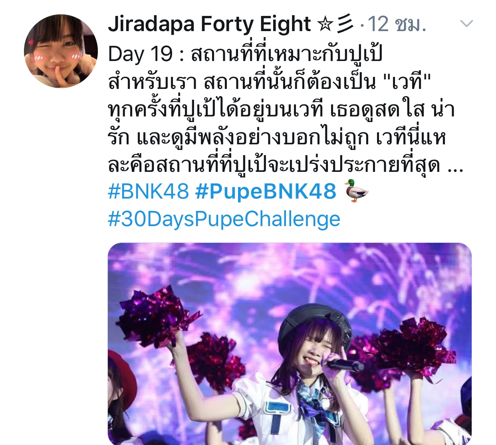The width and height of the screenshot is (496, 445).
Task: Open the tweet options chevron menu
Action: (x=466, y=24)
